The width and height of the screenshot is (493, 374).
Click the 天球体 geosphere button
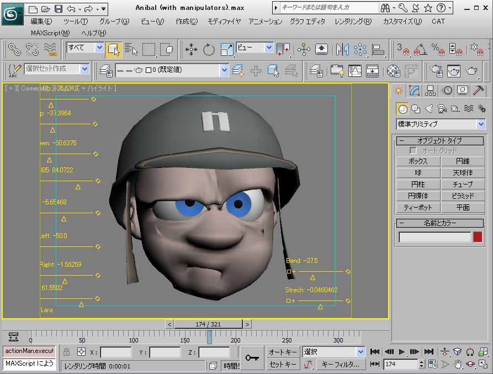click(463, 173)
